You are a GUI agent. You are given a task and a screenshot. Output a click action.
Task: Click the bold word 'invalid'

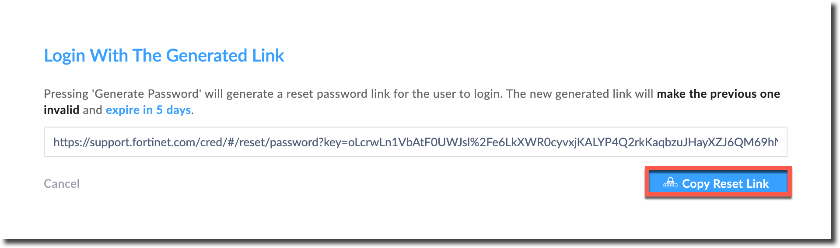pyautogui.click(x=61, y=110)
